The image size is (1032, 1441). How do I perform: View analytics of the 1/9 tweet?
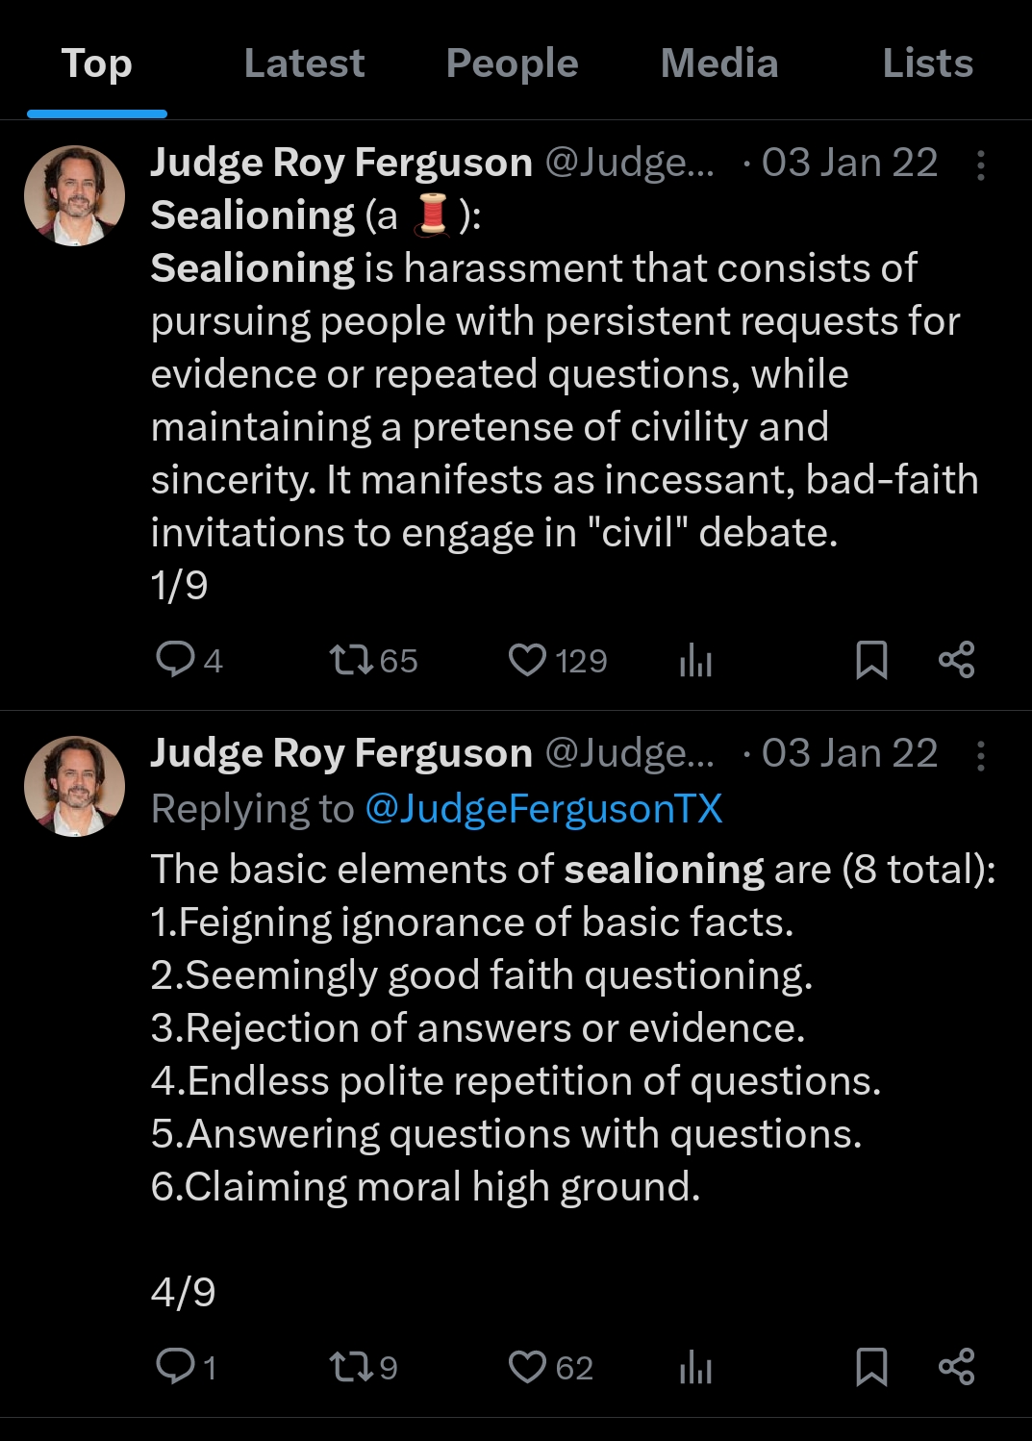click(695, 661)
